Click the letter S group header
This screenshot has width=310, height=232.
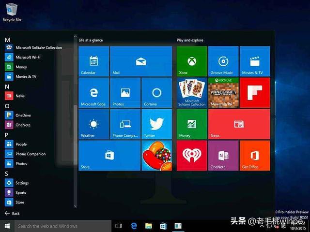point(6,174)
